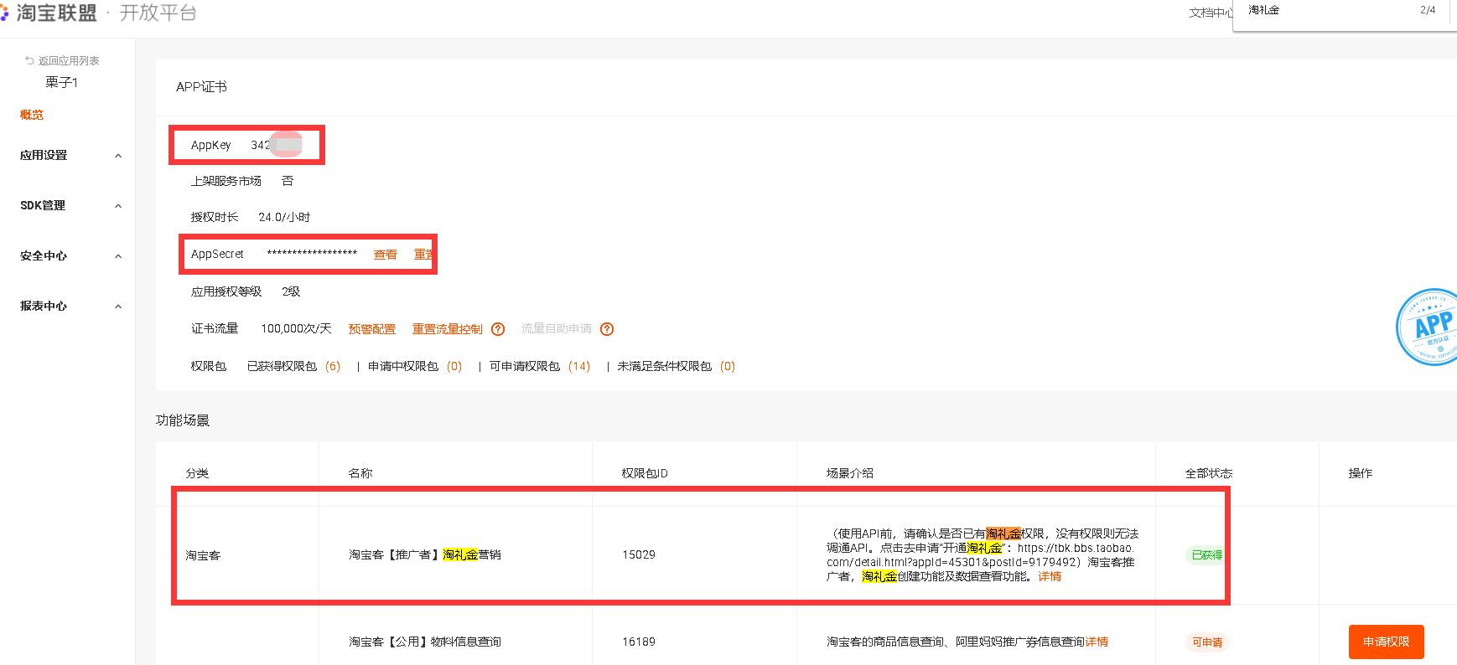Click the Taobao Alliance logo
This screenshot has width=1457, height=665.
click(50, 13)
